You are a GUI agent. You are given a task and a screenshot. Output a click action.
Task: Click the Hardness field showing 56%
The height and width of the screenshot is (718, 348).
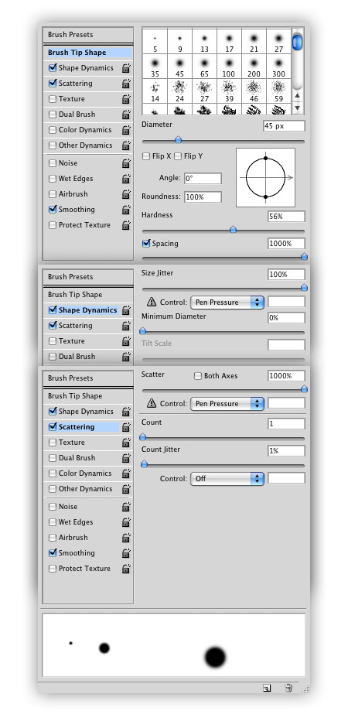click(x=286, y=216)
